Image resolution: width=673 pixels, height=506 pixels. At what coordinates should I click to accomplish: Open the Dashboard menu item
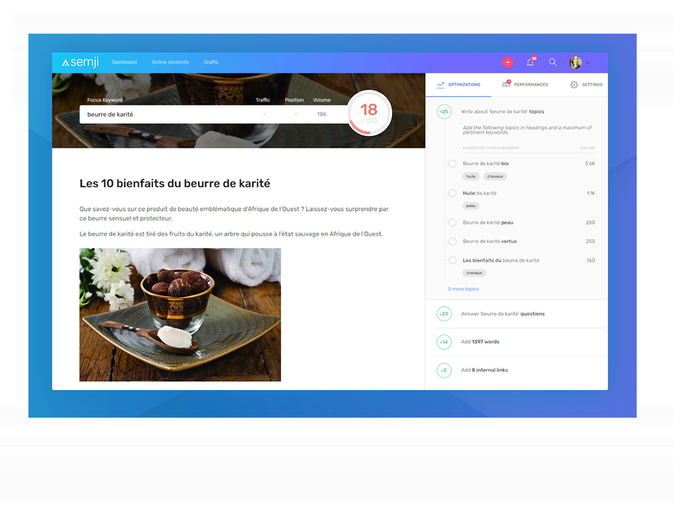[124, 62]
